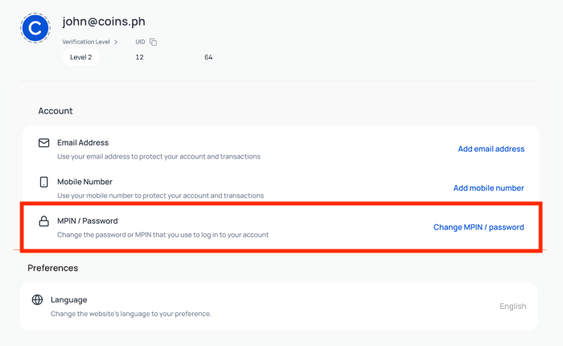Click the lock icon beside MPIN / Password
This screenshot has width=563, height=346.
(x=44, y=221)
